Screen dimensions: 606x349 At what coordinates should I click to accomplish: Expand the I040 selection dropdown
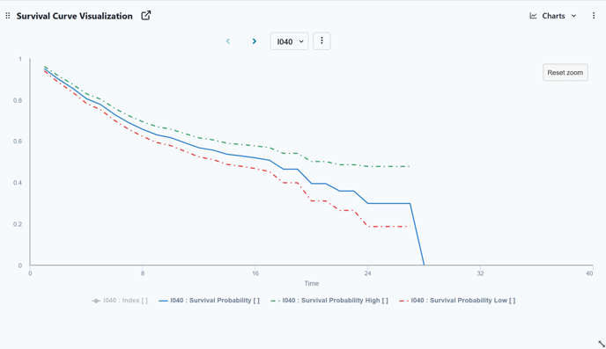click(289, 41)
